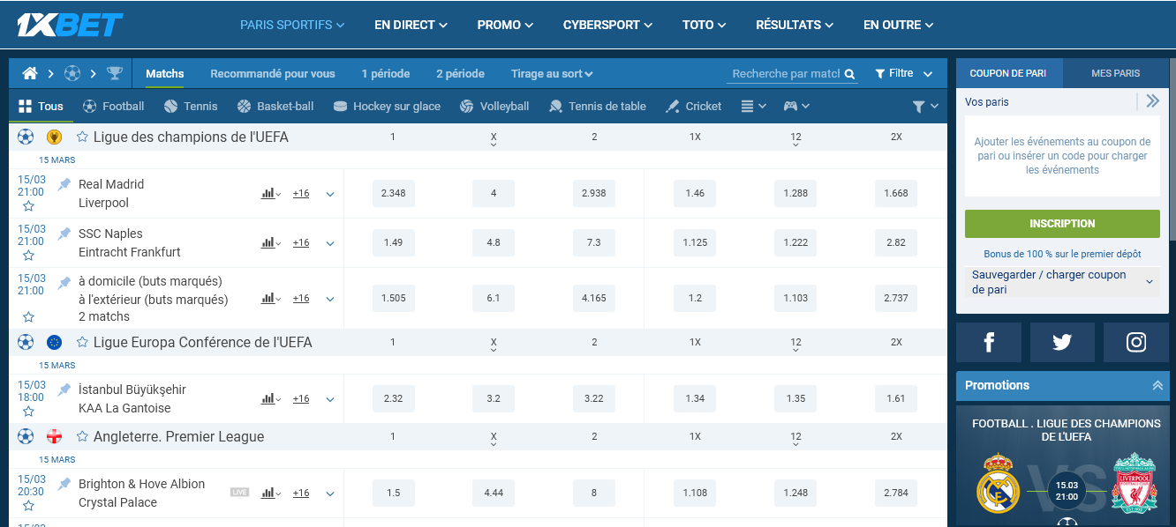Open the PARIS SPORTIFS dropdown menu
Image resolution: width=1176 pixels, height=527 pixels.
[292, 25]
